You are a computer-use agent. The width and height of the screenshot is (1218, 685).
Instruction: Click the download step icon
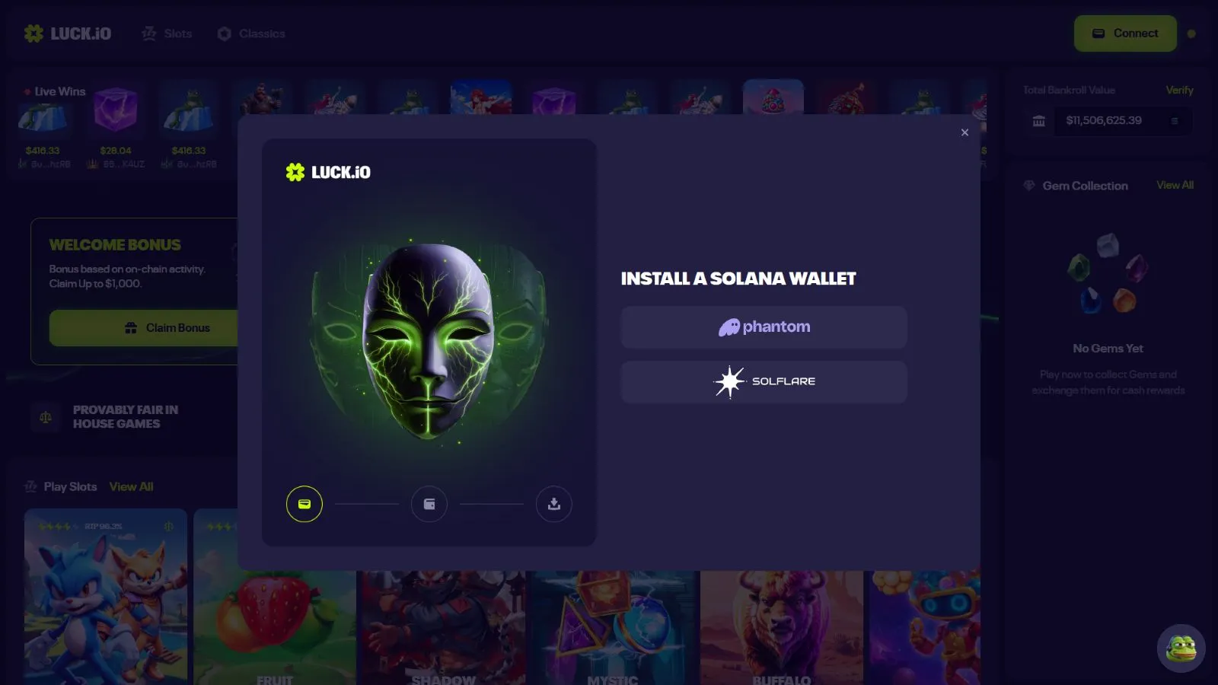(x=554, y=504)
